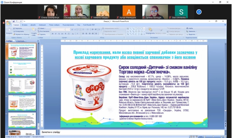Screen dimensions: 232x138
Task: Open Эффекты для фигур dropdown
Action: pos(175,34)
